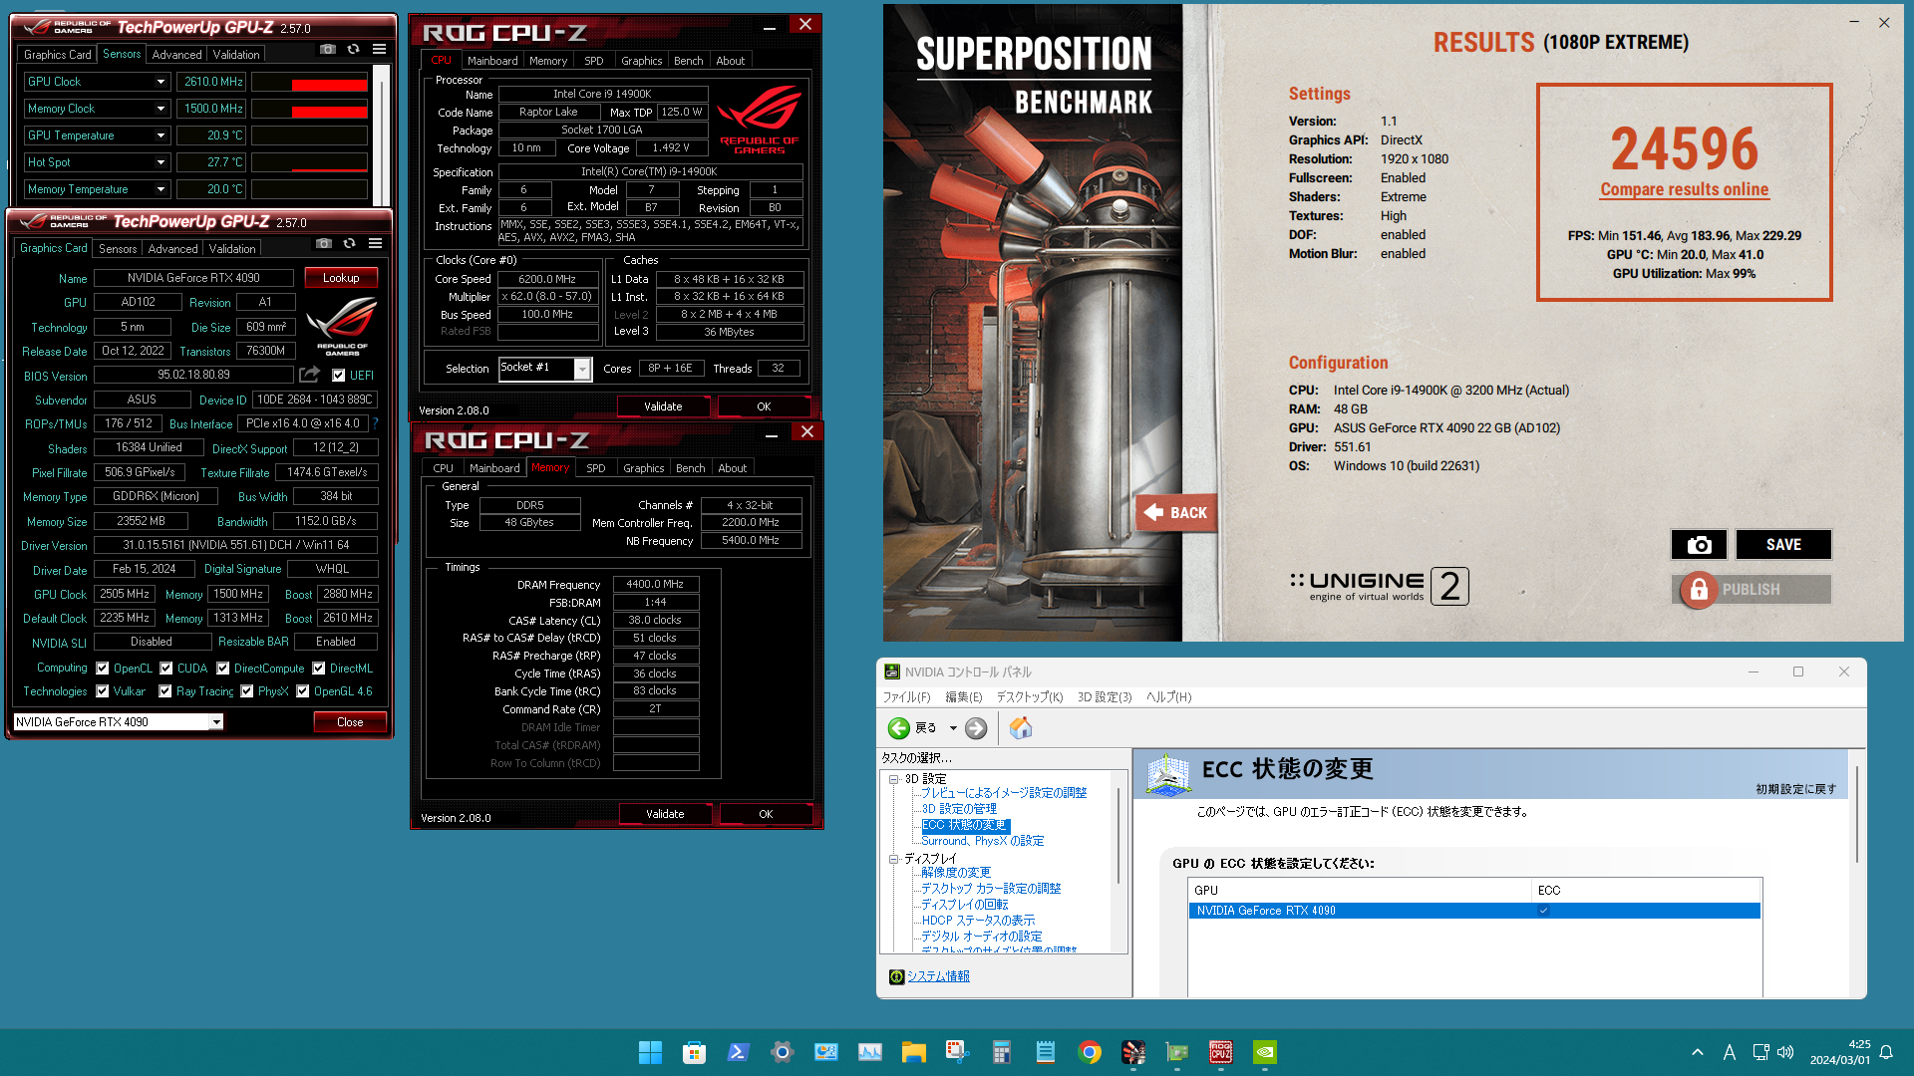The image size is (1914, 1076).
Task: Click NVIDIA Control Panel green back arrow
Action: [898, 728]
